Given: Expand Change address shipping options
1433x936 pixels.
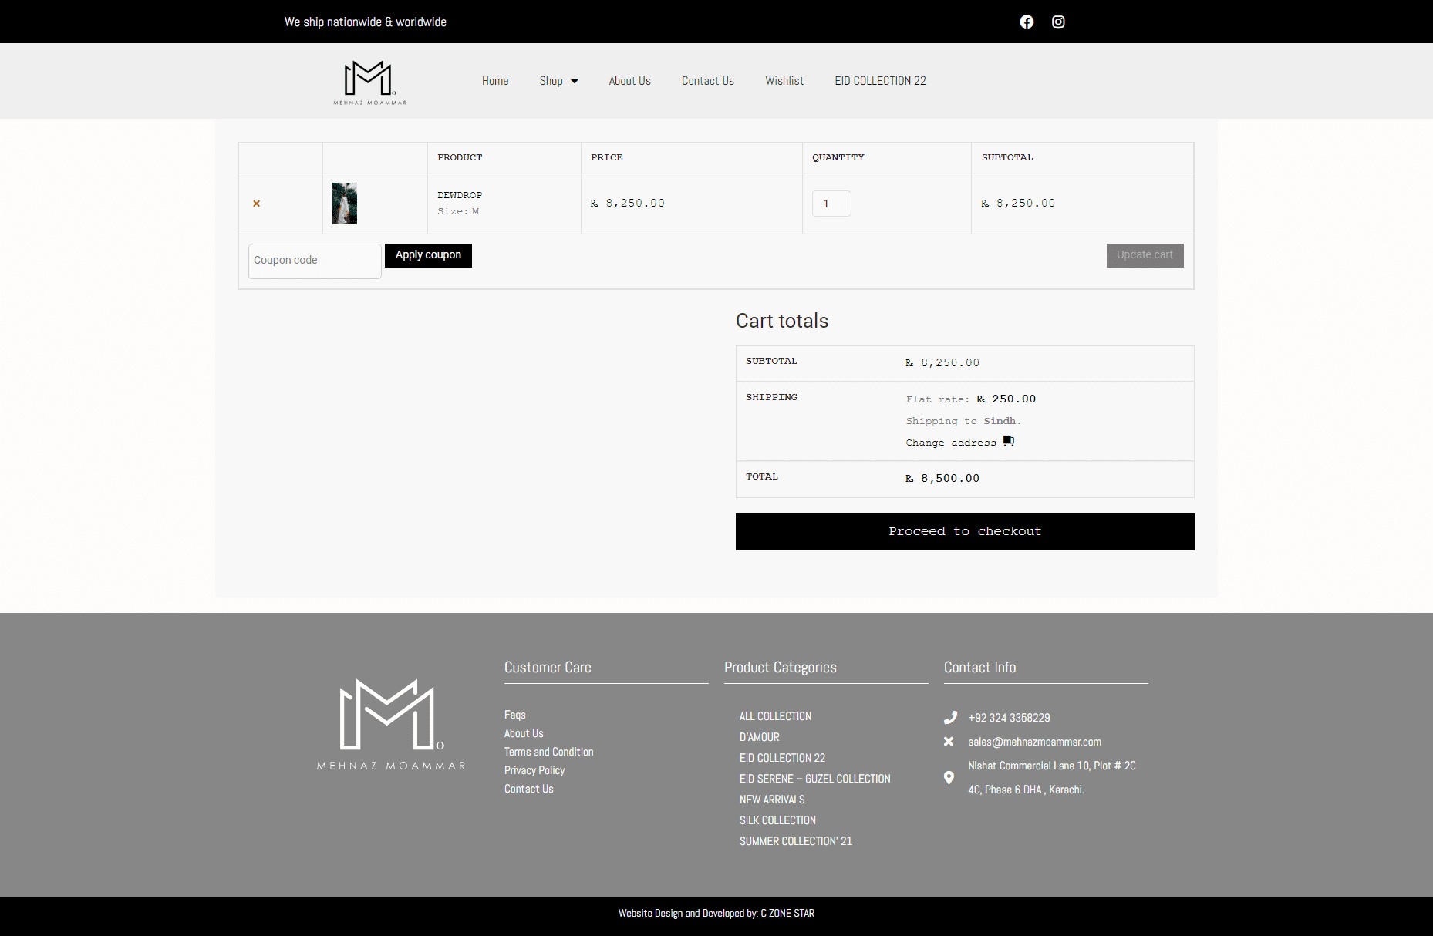Looking at the screenshot, I should [951, 443].
